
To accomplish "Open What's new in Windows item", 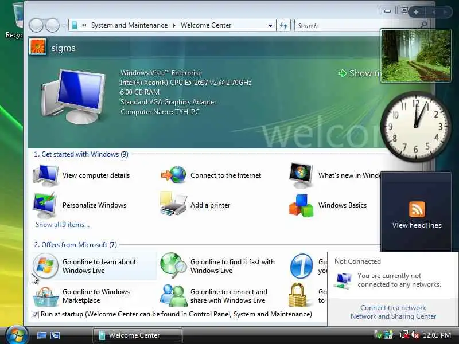I will (x=335, y=175).
